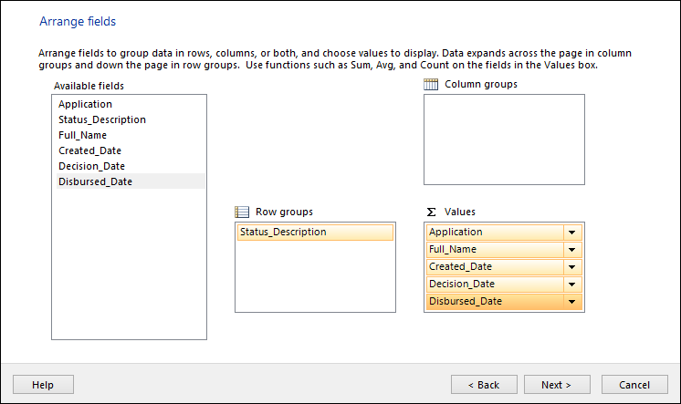Screen dimensions: 681x404
Task: Click the Next button
Action: [x=557, y=385]
